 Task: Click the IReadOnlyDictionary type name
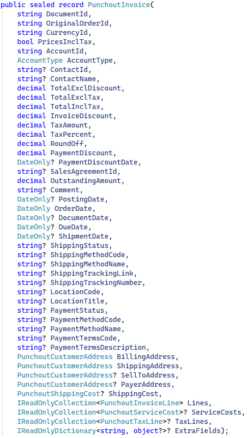pyautogui.click(x=57, y=431)
